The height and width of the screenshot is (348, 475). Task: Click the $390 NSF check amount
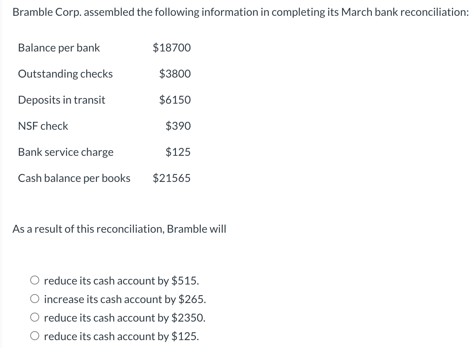coord(178,126)
